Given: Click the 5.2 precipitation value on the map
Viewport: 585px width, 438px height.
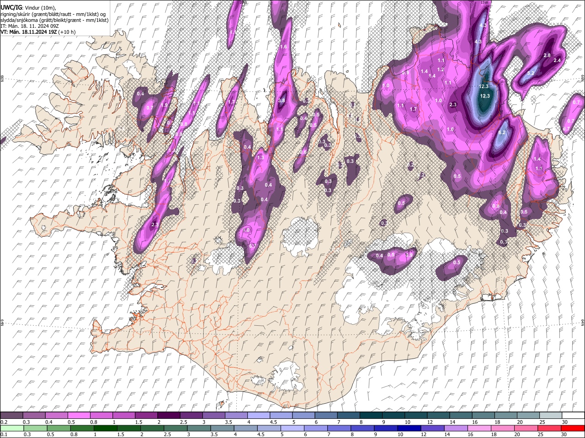Looking at the screenshot, I should (x=531, y=73).
